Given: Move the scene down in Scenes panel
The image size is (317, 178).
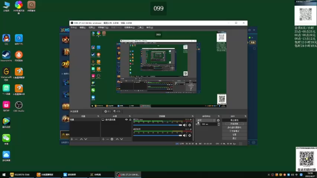Looking at the screenshot, I should pyautogui.click(x=86, y=139).
